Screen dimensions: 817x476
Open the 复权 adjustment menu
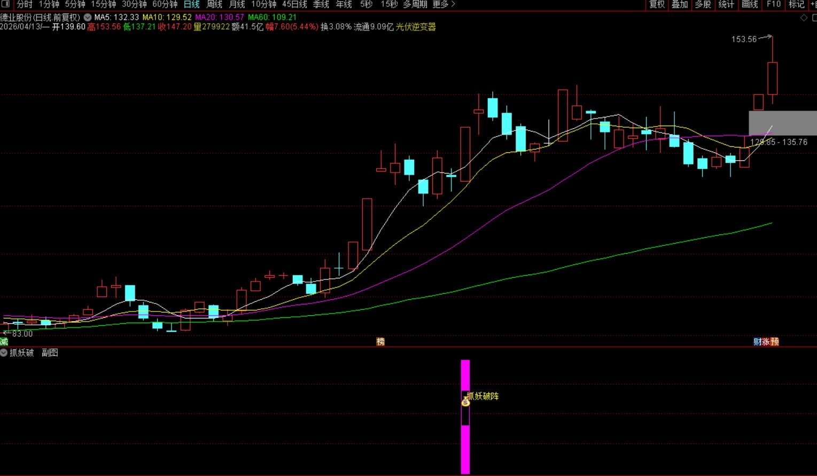(x=657, y=4)
